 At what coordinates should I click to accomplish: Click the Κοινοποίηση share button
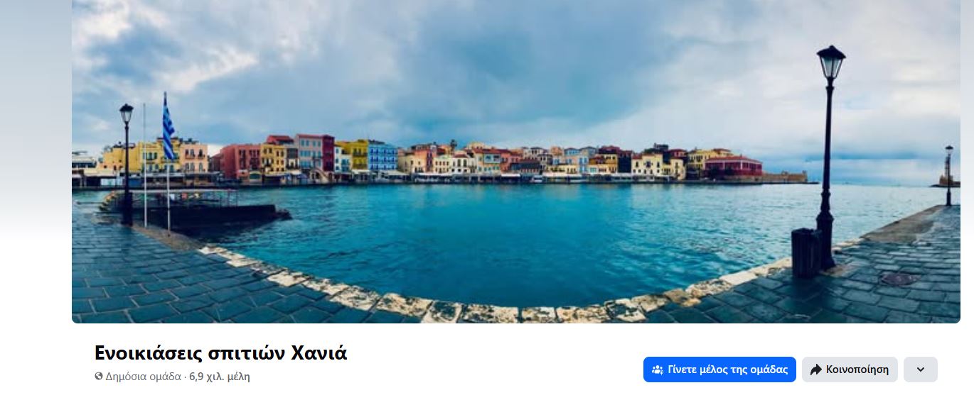pos(850,370)
